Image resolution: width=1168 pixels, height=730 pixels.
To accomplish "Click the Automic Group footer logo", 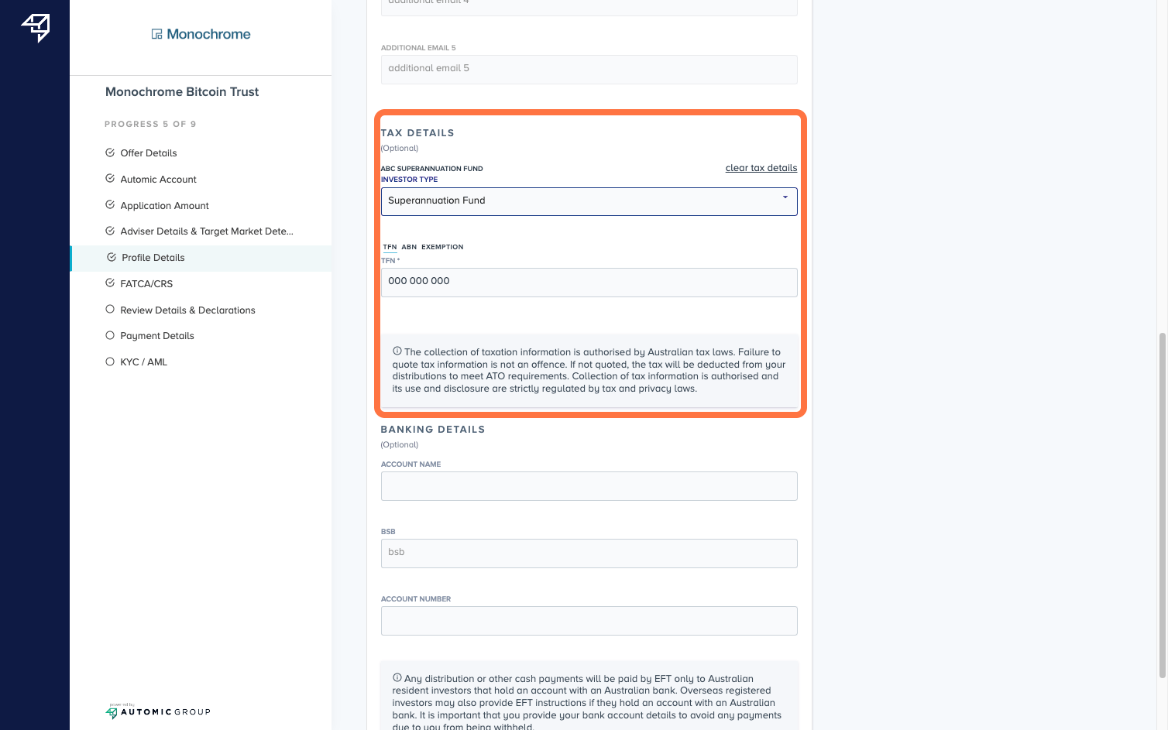I will (x=158, y=711).
